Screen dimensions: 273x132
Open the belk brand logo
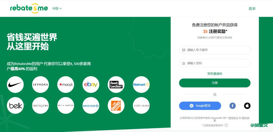15,105
